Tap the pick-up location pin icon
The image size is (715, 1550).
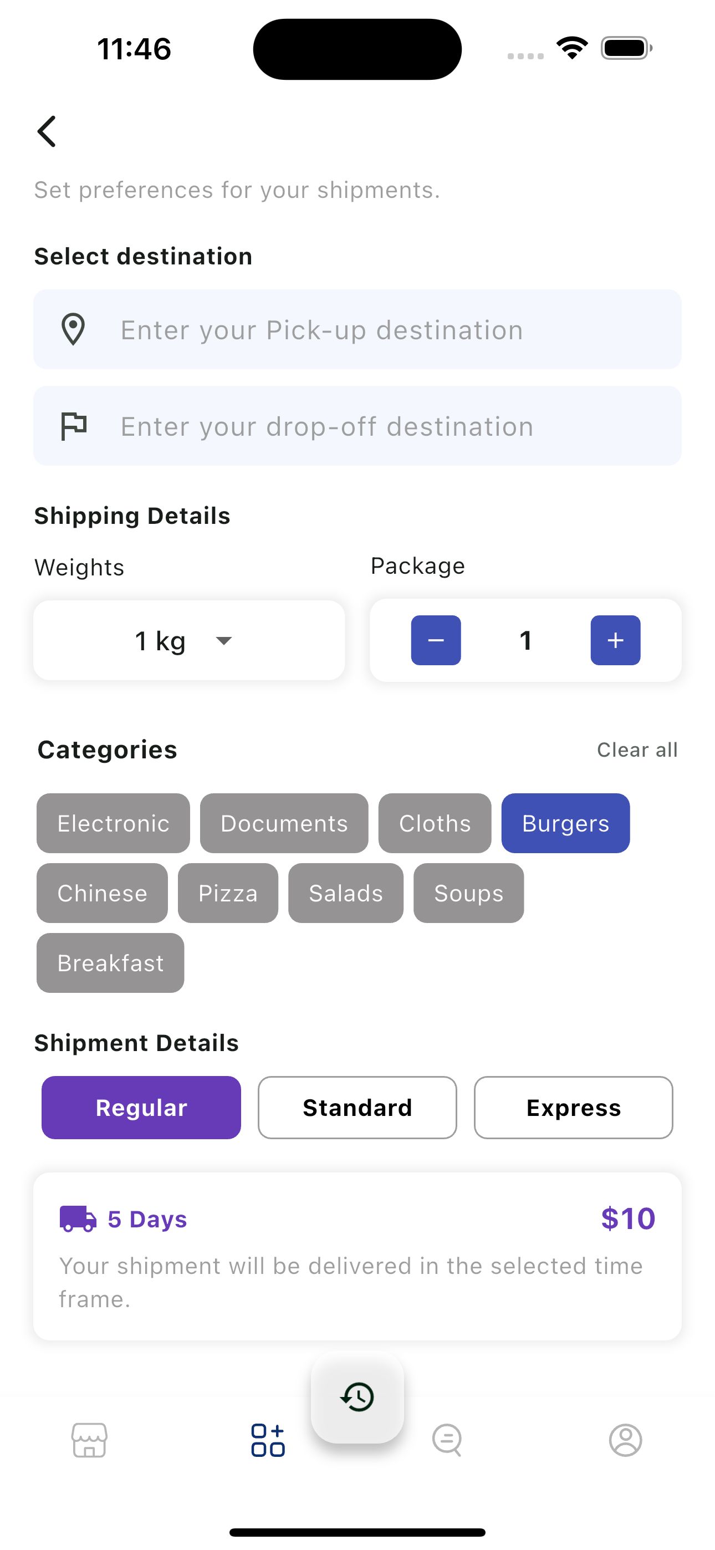pos(73,329)
